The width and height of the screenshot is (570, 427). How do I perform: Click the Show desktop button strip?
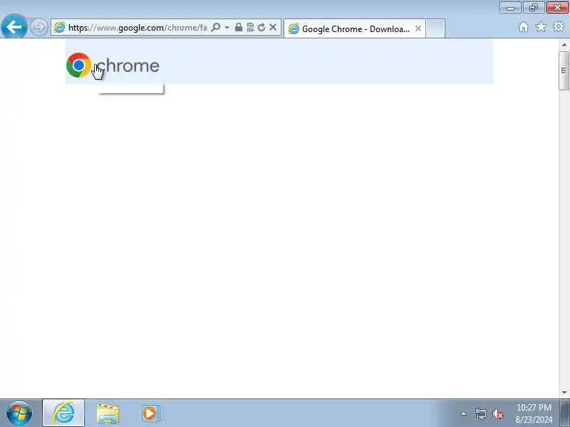point(565,413)
